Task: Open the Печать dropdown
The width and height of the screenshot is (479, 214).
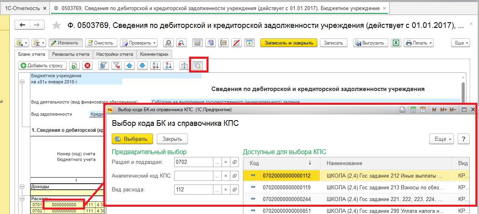Action: pos(419,43)
